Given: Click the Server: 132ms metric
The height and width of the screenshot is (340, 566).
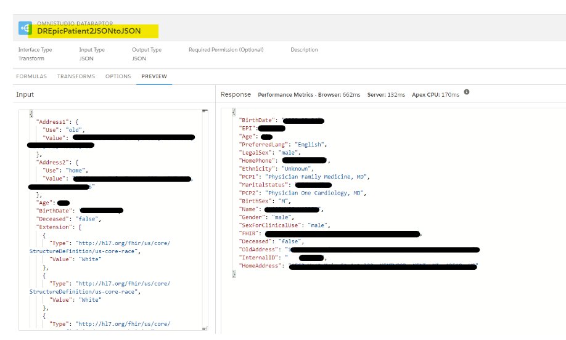Looking at the screenshot, I should [x=386, y=95].
